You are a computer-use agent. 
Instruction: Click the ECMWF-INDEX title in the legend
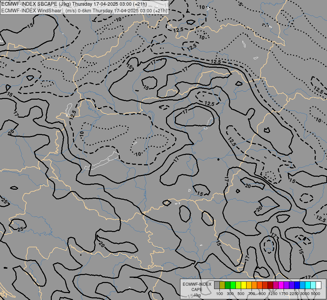[x=197, y=284]
